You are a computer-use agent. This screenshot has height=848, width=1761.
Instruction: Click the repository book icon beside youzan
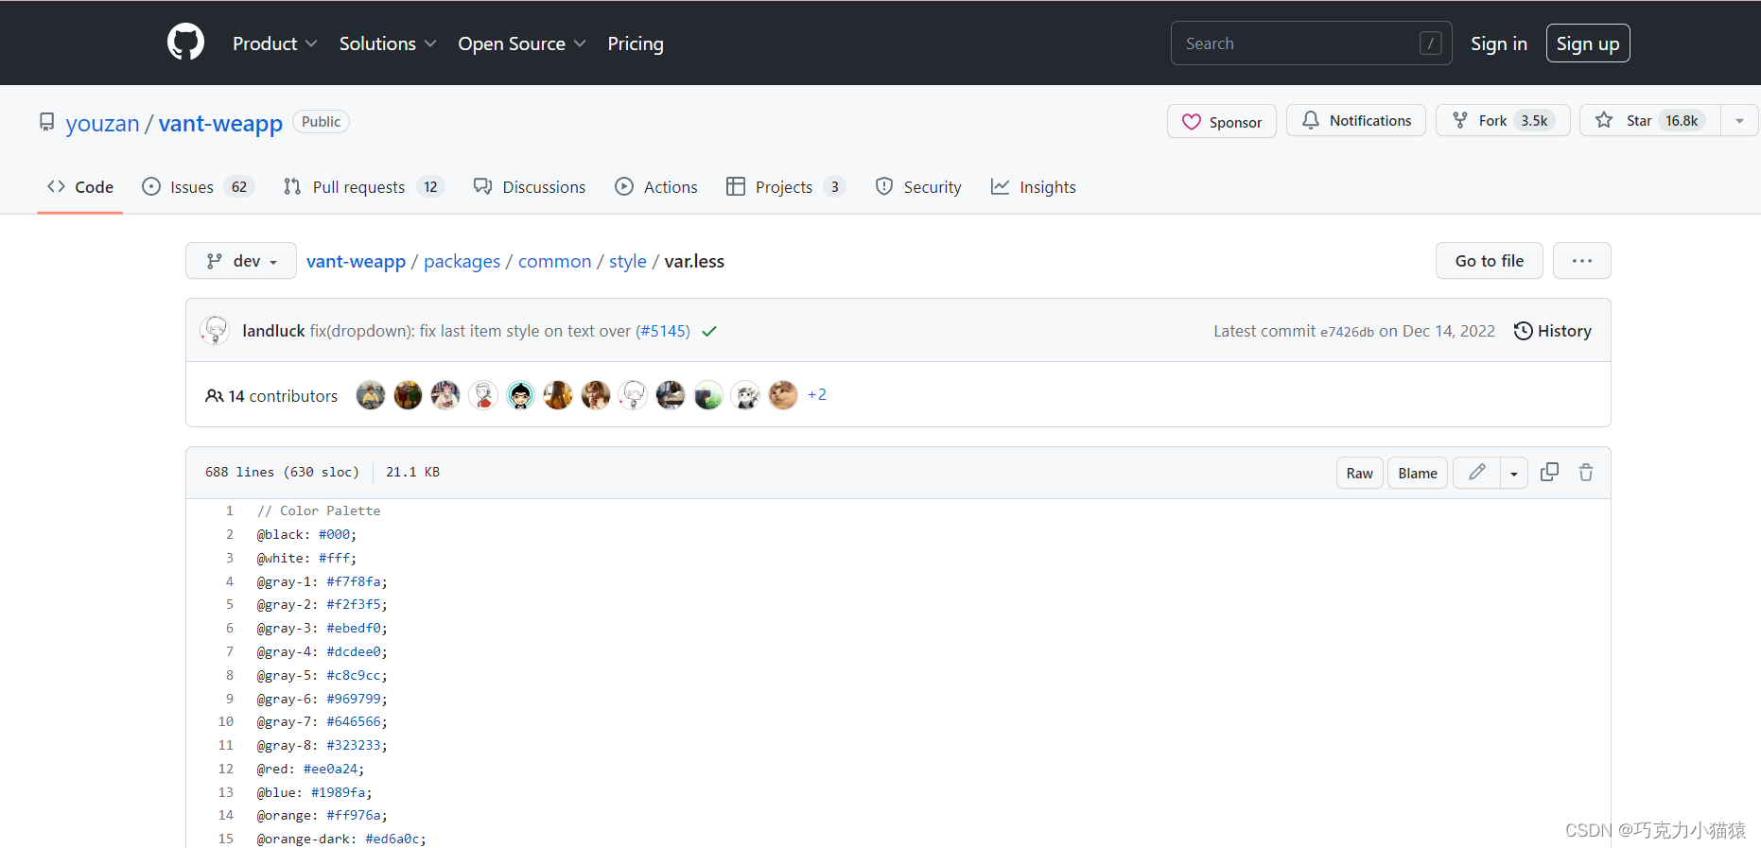[46, 122]
